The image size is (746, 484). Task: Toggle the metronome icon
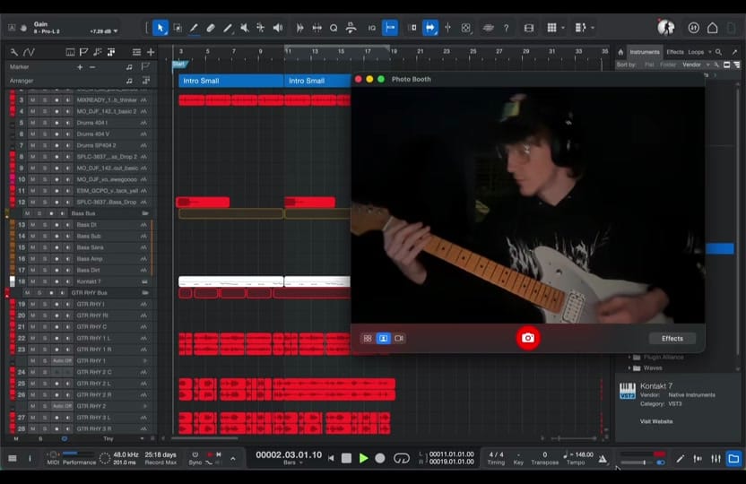tap(603, 459)
